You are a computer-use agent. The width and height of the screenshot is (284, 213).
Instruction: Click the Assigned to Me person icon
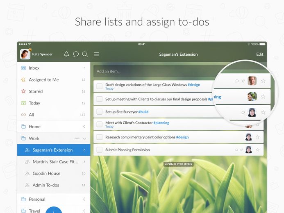(23, 79)
